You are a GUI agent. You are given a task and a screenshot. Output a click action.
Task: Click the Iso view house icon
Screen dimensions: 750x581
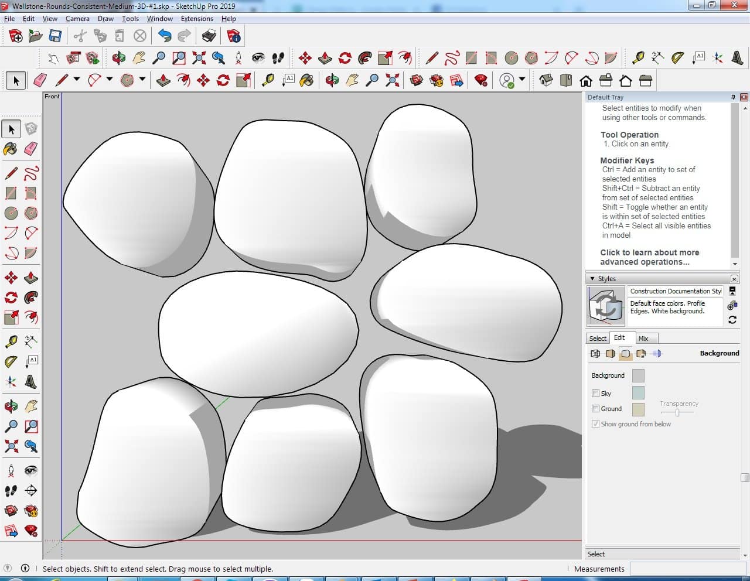546,80
